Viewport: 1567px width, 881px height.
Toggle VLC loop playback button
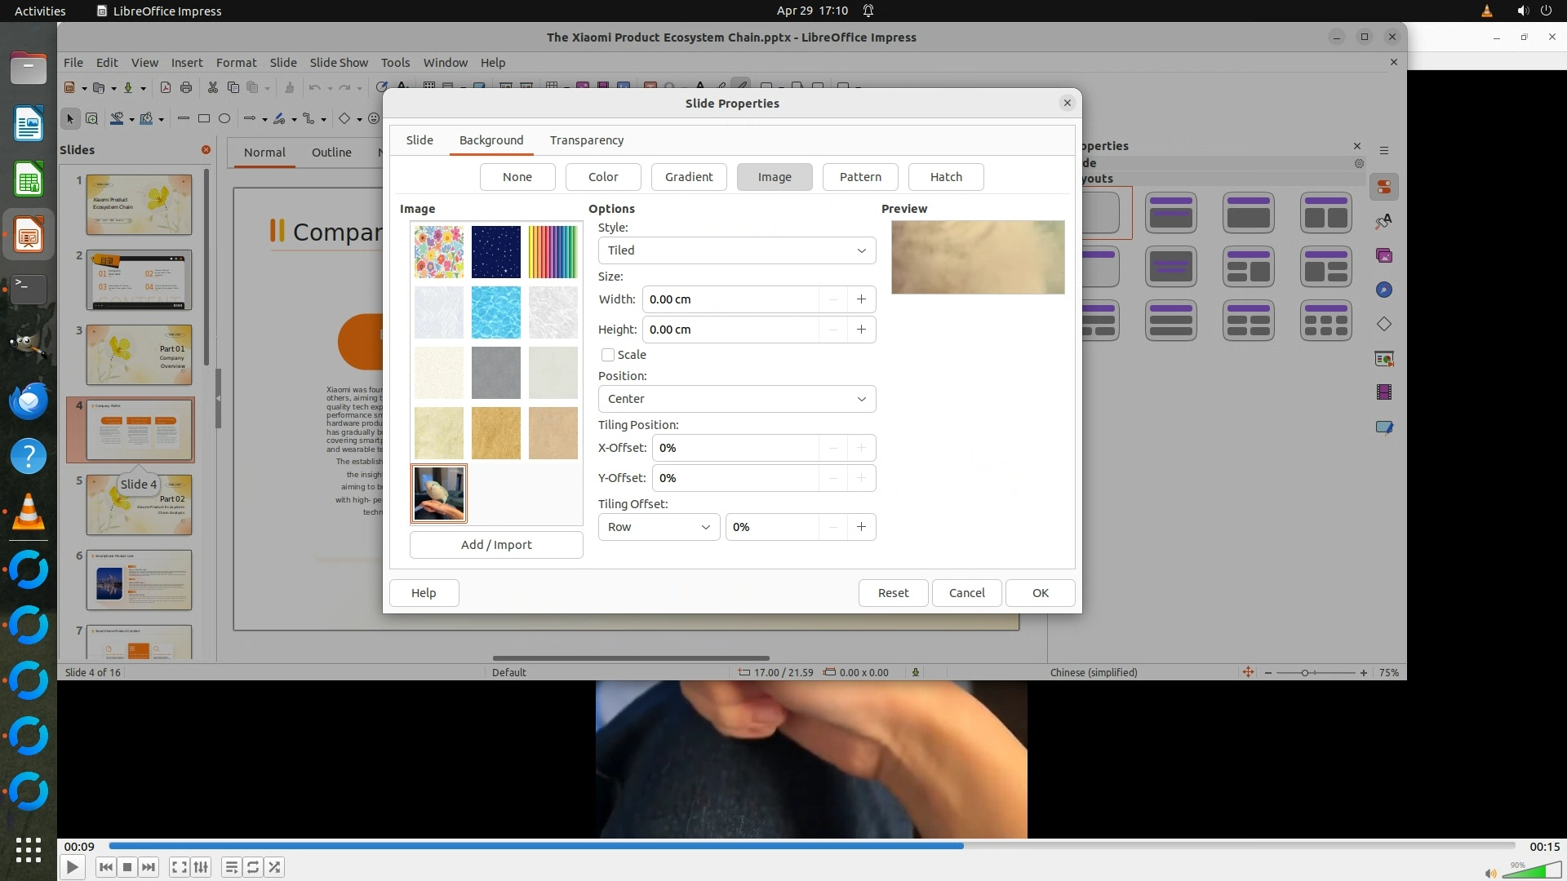click(x=253, y=867)
